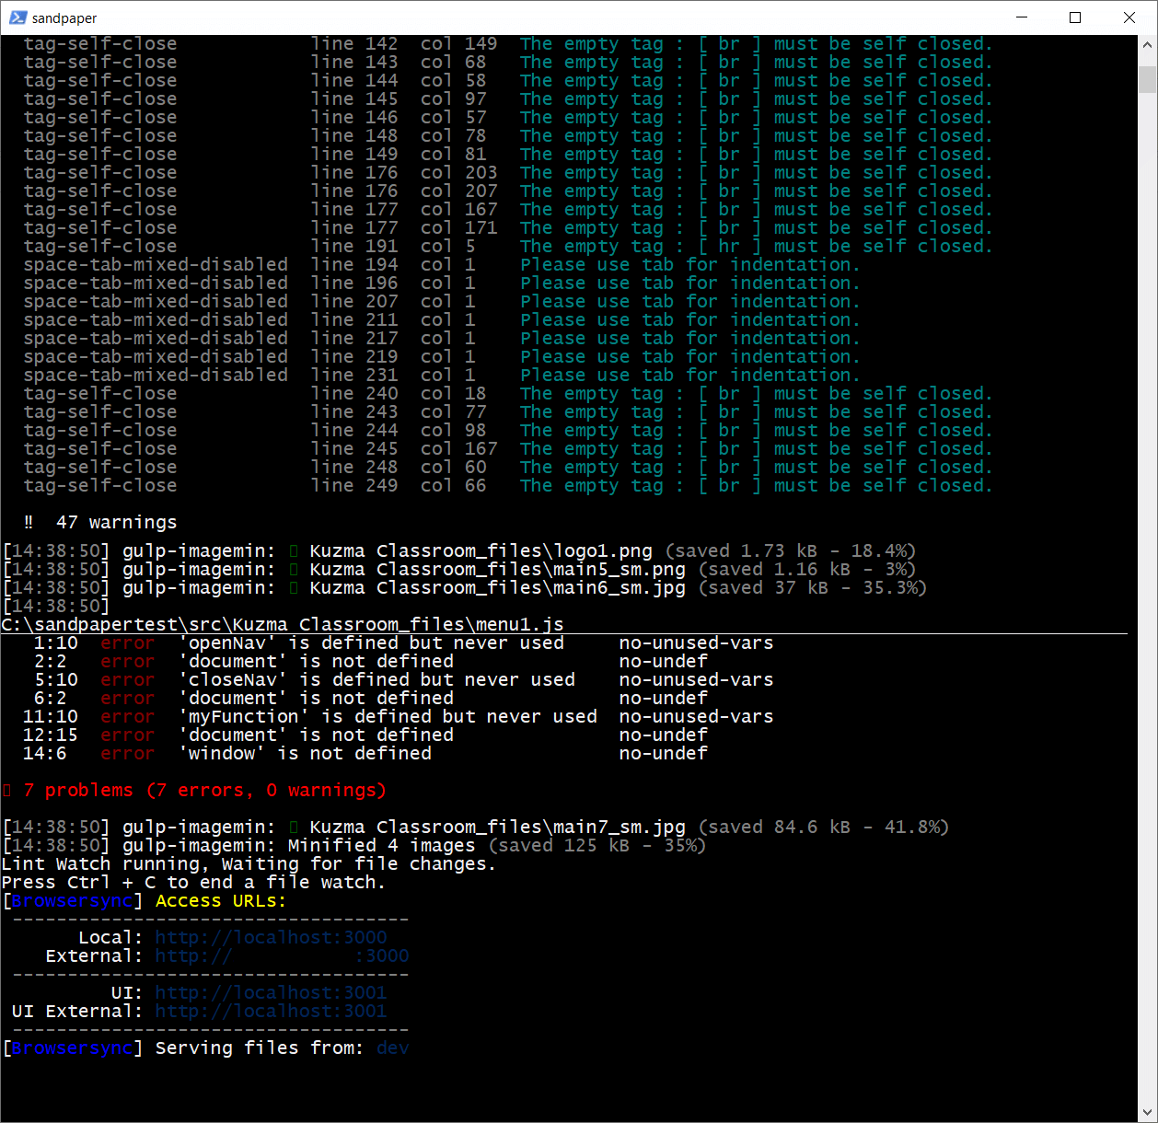The width and height of the screenshot is (1158, 1123).
Task: Click the main5_sm.png imagemin line
Action: 459,569
